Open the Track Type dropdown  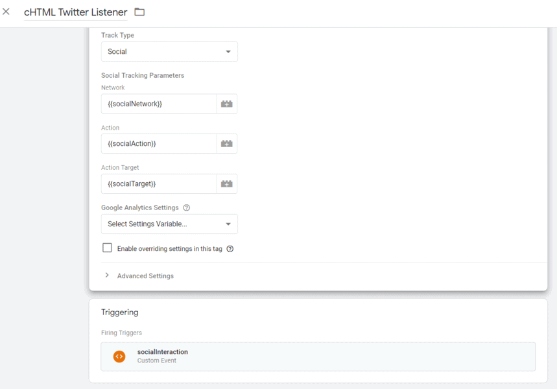[169, 52]
